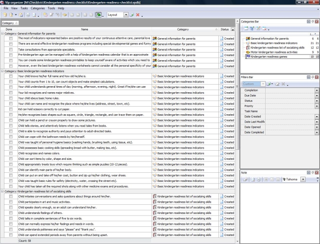320x244 pixels.
Task: Click the add category icon in Categories Bar
Action: coord(246,28)
